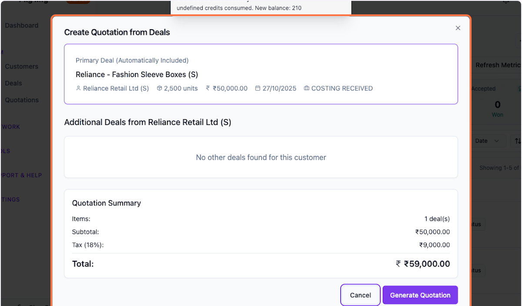Viewport: 522px width, 306px height.
Task: Click the briefcase icon before COSTING RECEIVED
Action: (x=306, y=88)
